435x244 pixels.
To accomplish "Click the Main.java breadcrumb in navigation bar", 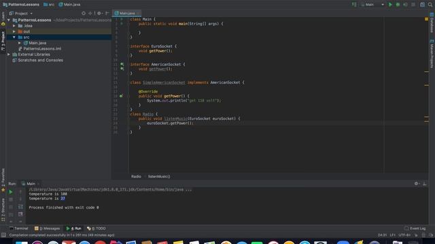I will [x=69, y=5].
